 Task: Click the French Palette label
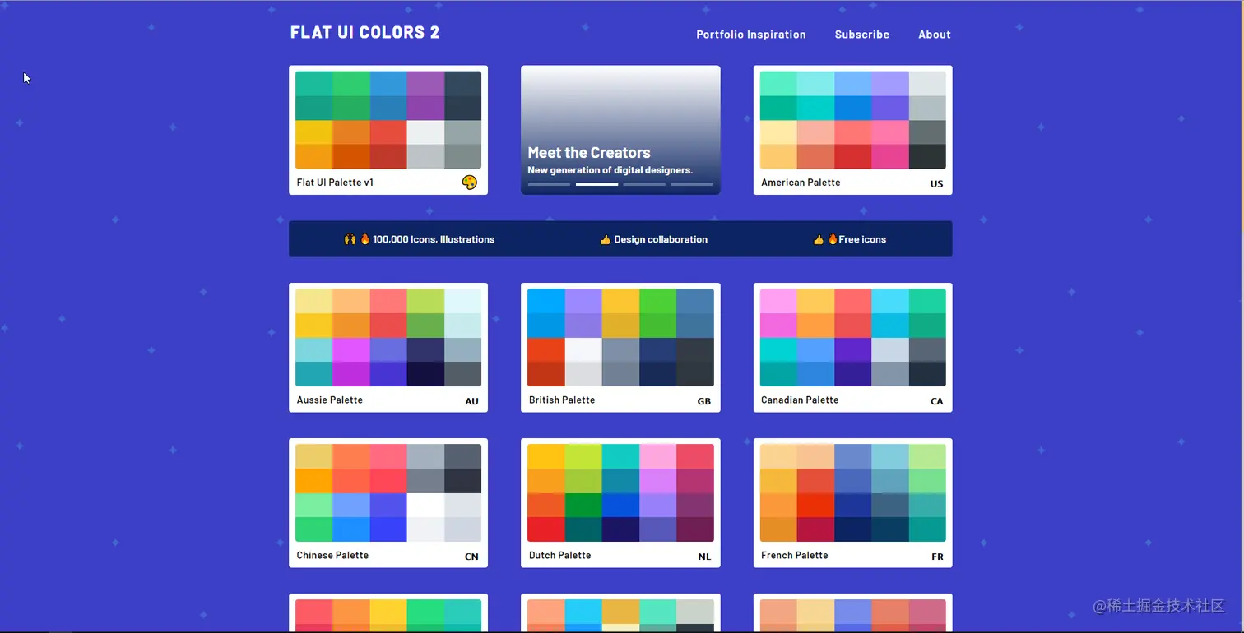click(795, 556)
